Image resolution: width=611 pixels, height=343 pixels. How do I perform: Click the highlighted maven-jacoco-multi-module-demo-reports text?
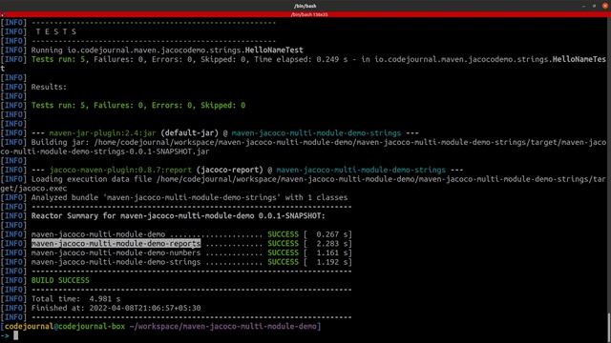point(116,244)
